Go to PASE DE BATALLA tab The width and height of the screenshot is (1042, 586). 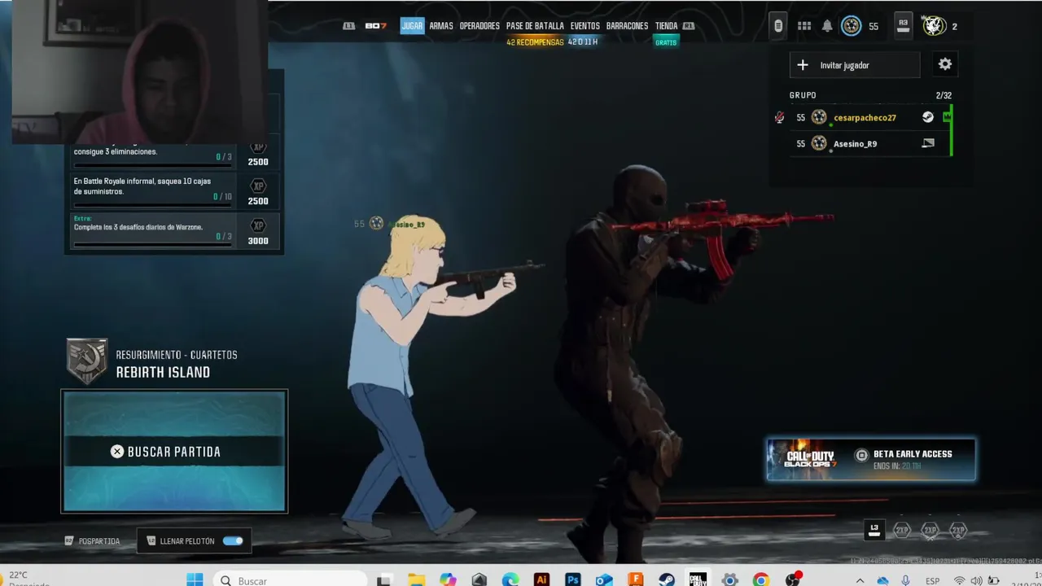[x=535, y=26]
